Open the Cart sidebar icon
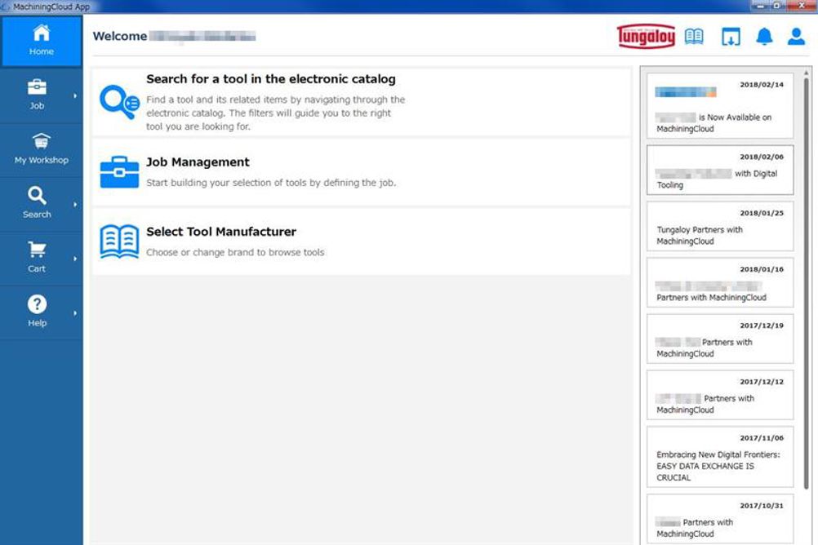The height and width of the screenshot is (545, 818). (37, 250)
